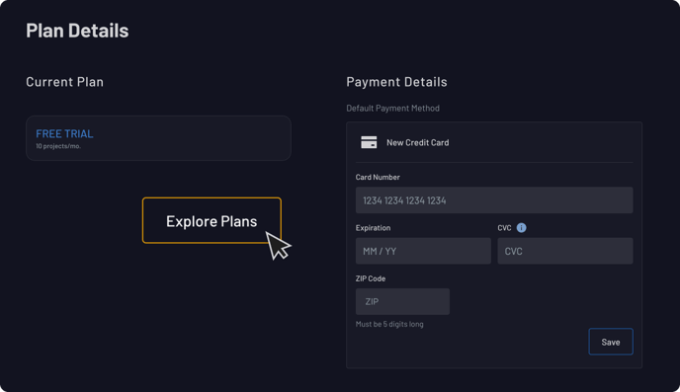Select the FREE TRIAL plan card
Image resolution: width=680 pixels, height=392 pixels.
tap(158, 138)
